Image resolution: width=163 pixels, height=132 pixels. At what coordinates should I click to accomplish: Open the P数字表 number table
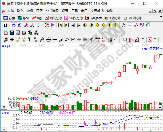tap(94, 18)
